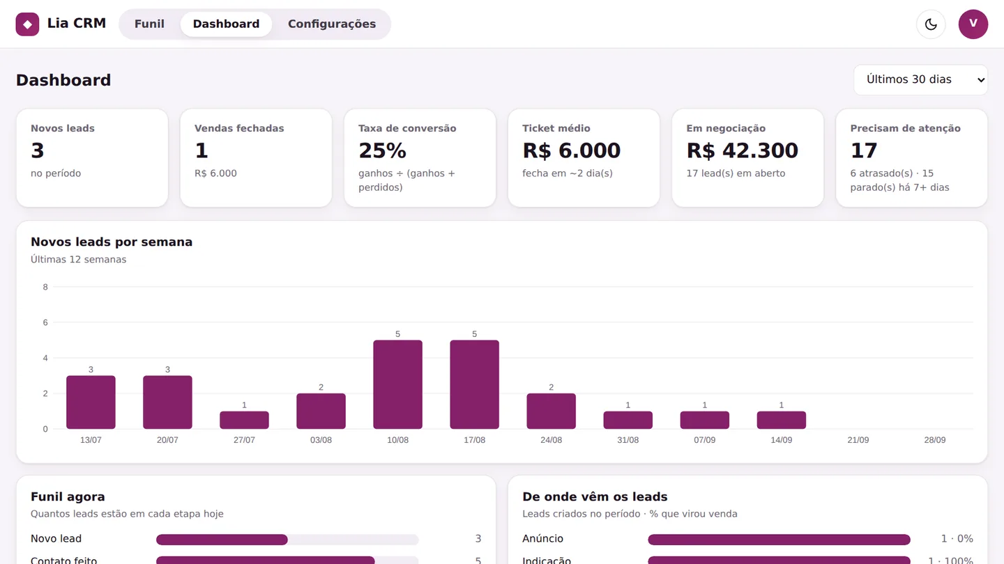Image resolution: width=1004 pixels, height=564 pixels.
Task: Click the chart bar for week 03/08
Action: pyautogui.click(x=321, y=411)
